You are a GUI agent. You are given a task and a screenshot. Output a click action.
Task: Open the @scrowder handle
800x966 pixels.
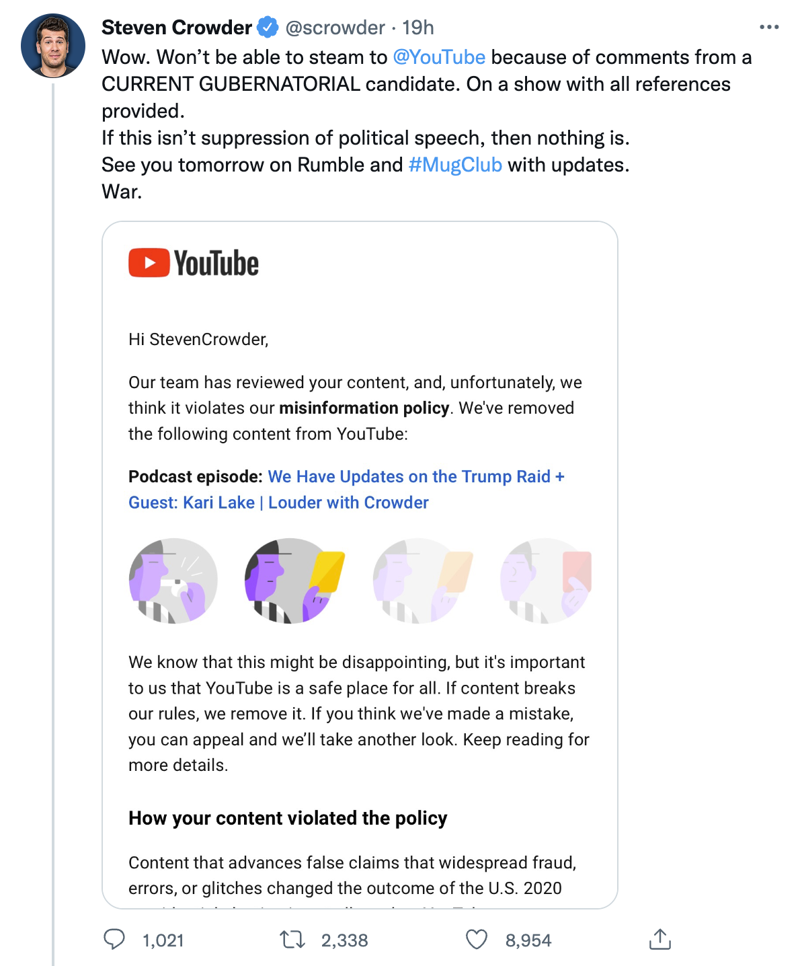335,28
